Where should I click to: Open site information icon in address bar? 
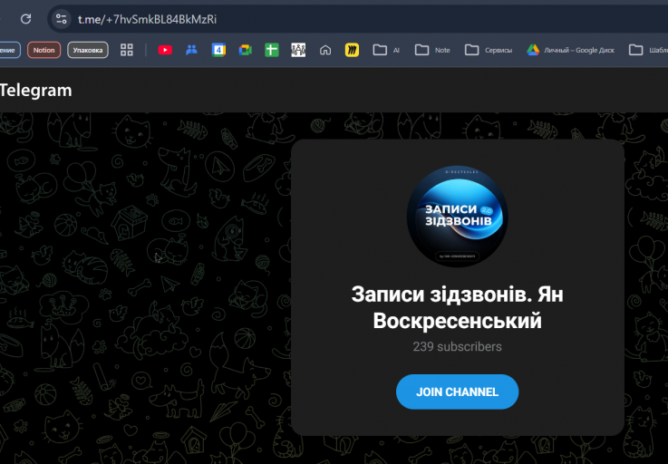coord(62,19)
